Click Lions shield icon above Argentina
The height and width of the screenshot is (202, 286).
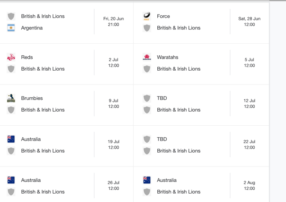coord(11,16)
